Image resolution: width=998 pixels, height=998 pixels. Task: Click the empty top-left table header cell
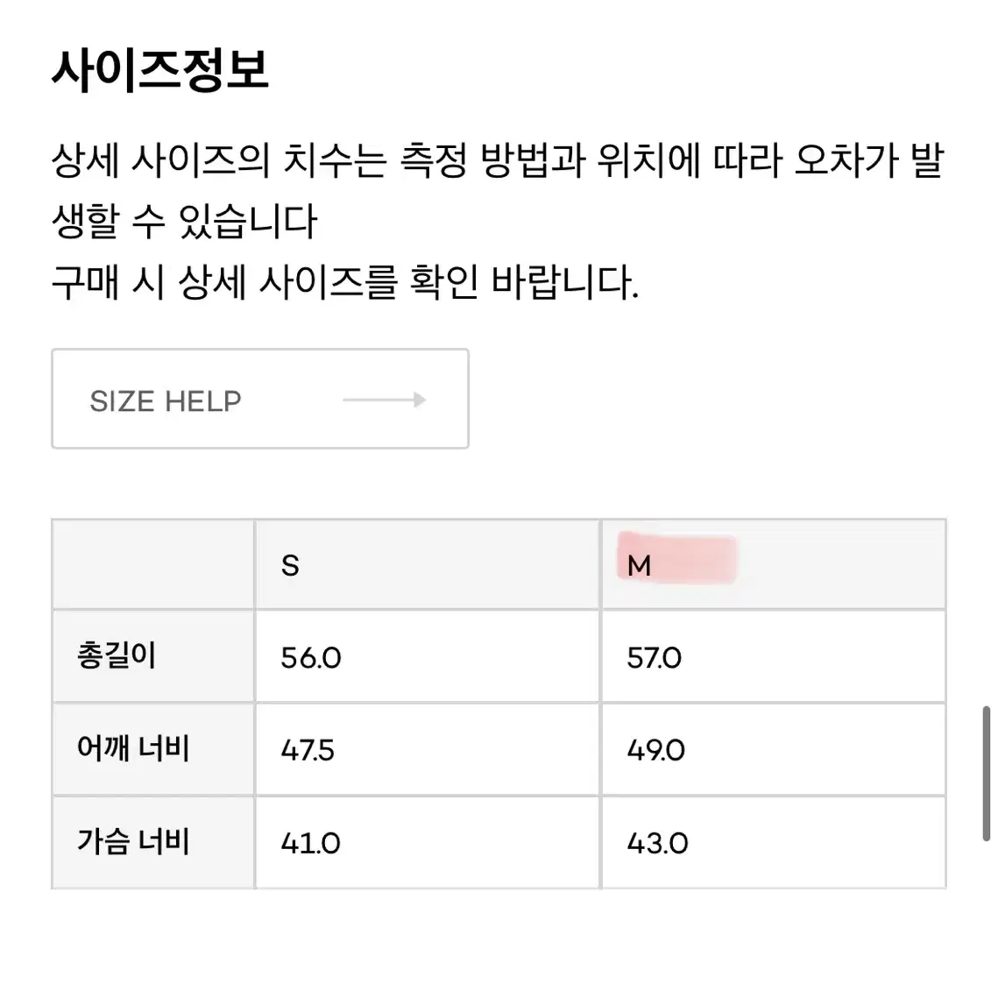click(153, 564)
